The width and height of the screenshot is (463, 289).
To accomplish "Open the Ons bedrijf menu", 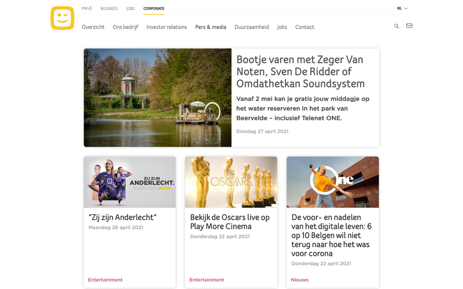I will tap(126, 27).
